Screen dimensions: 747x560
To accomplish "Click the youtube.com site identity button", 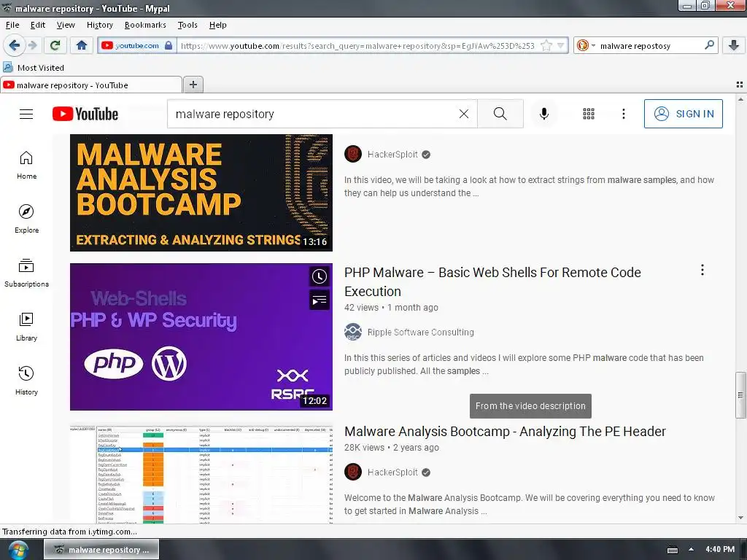I will (137, 45).
